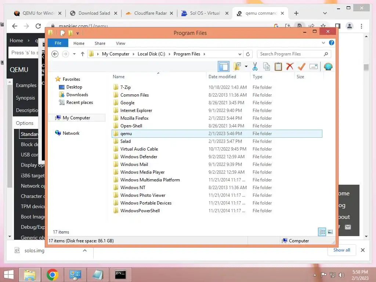Switch to QEMU for Windows Chrome tab
Screen dimensions: 376x282
[38, 13]
